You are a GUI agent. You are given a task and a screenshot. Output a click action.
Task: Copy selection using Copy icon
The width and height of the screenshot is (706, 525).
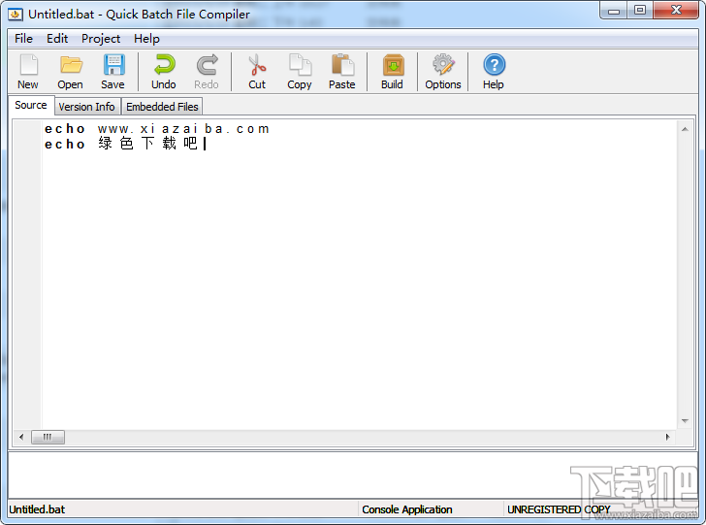300,71
